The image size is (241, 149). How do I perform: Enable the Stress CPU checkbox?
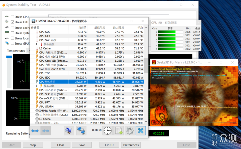[x=13, y=17]
